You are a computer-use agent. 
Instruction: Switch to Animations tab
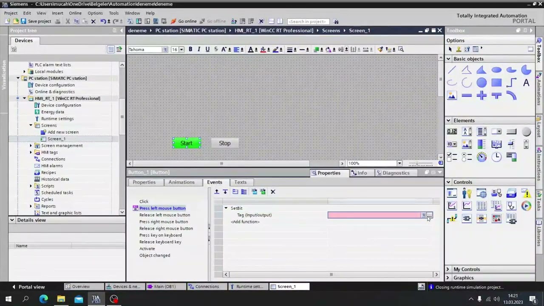pos(181,182)
